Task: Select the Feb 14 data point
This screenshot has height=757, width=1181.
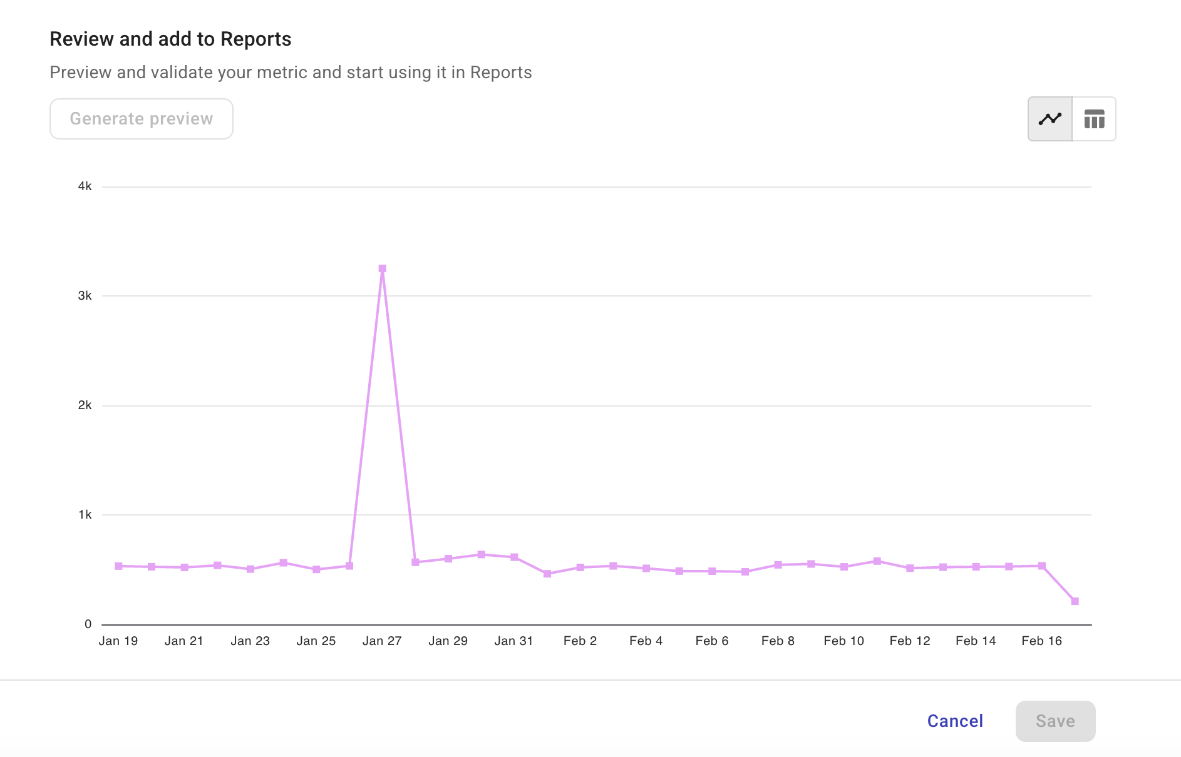Action: (976, 567)
